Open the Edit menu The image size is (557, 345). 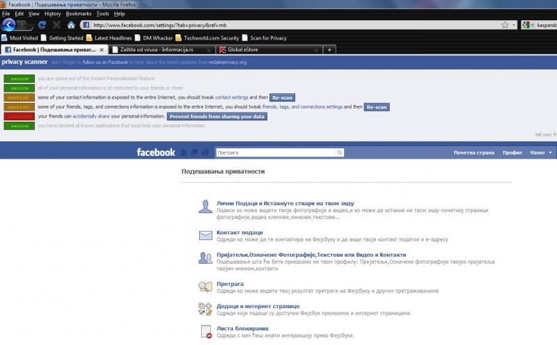(19, 13)
